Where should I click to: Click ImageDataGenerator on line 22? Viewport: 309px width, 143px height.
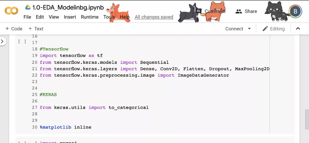(x=203, y=75)
